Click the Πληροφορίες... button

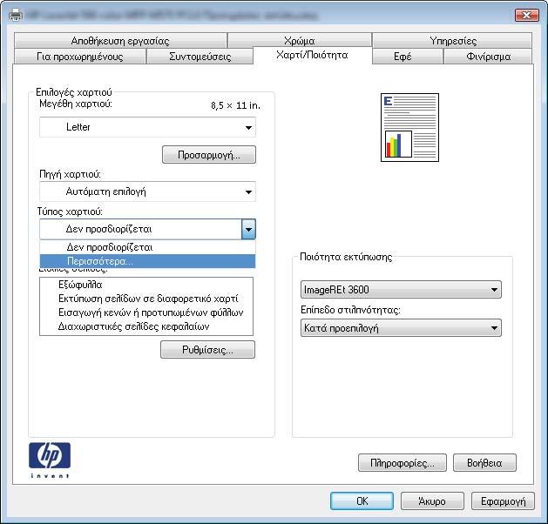point(403,463)
